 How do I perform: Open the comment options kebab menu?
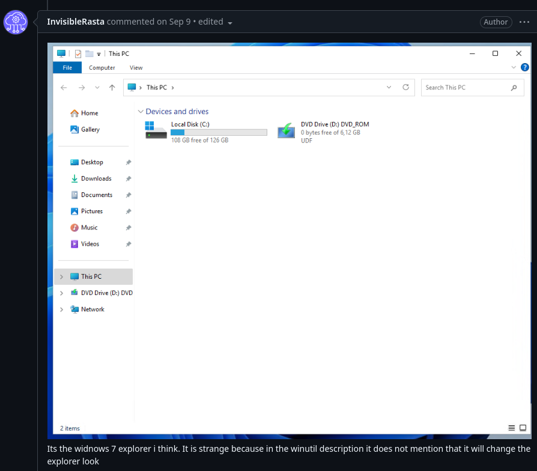point(525,22)
